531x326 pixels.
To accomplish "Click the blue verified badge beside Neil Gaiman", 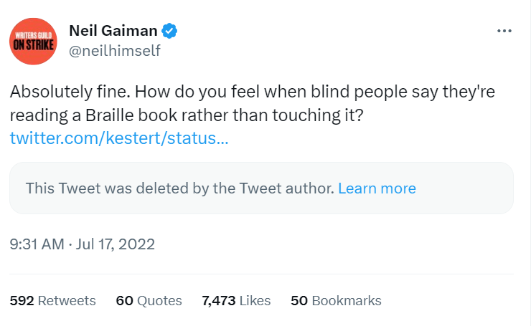I will click(x=169, y=31).
